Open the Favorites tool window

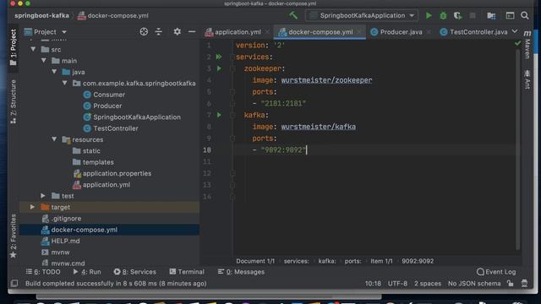point(14,236)
